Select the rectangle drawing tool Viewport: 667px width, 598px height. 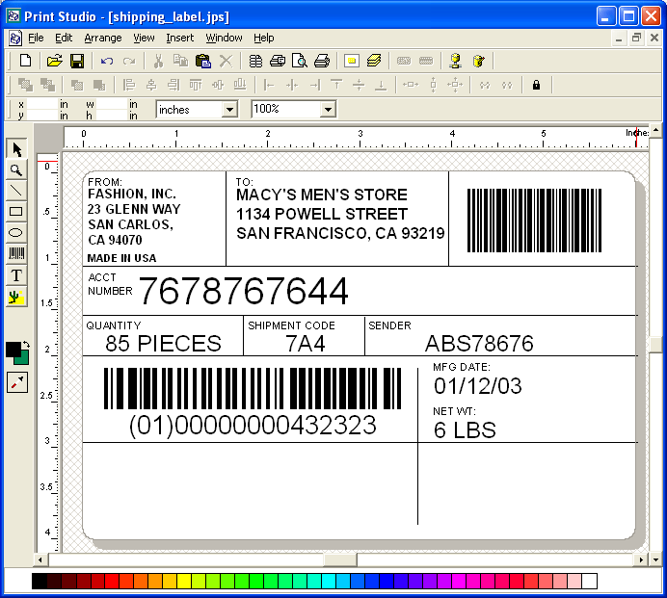(16, 212)
